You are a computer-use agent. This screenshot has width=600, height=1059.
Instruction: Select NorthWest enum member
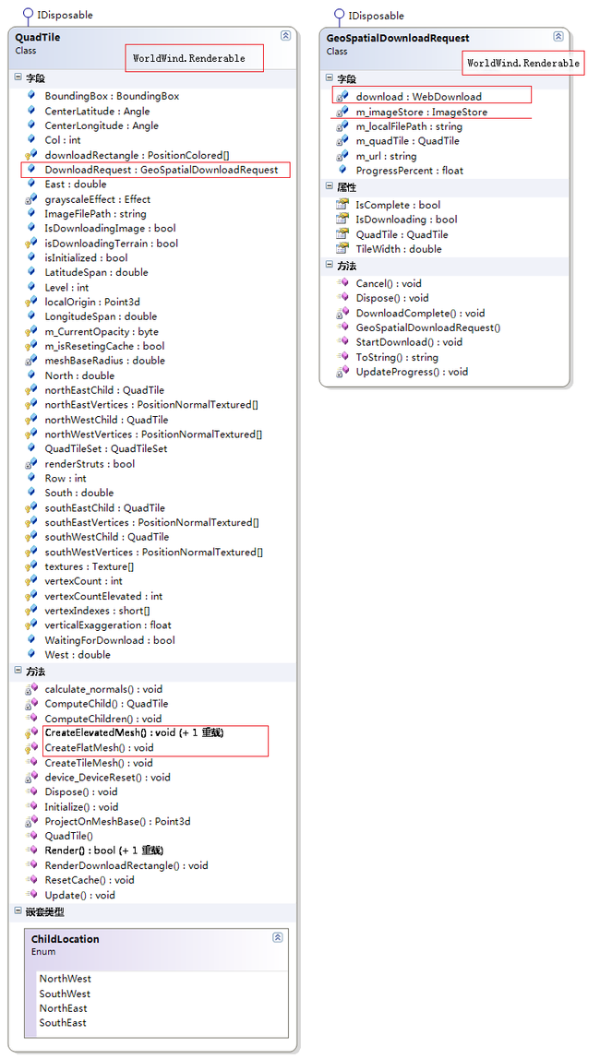click(65, 979)
